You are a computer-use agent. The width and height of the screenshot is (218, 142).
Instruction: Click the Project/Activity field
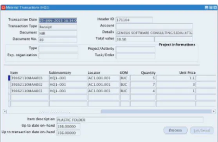point(135,49)
